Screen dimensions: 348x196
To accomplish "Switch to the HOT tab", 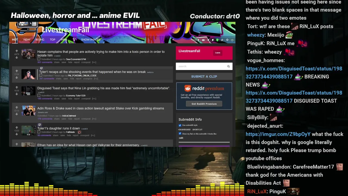I will [x=15, y=40].
